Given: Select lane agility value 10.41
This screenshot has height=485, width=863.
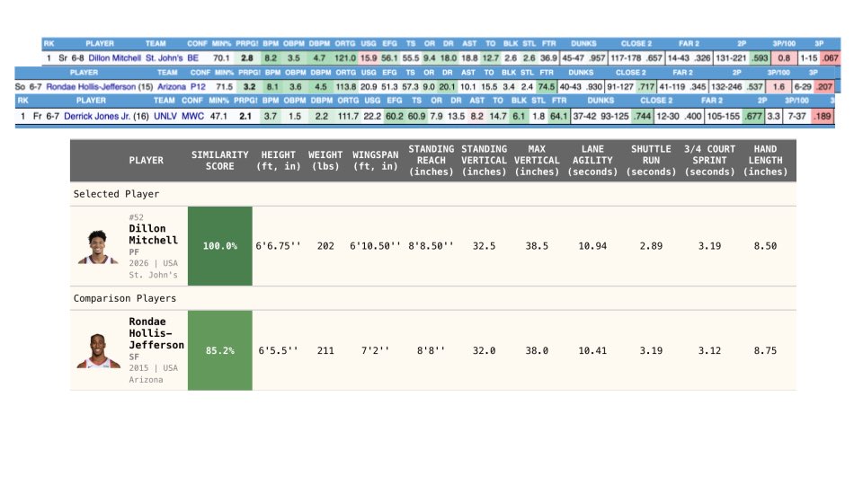Looking at the screenshot, I should point(592,350).
